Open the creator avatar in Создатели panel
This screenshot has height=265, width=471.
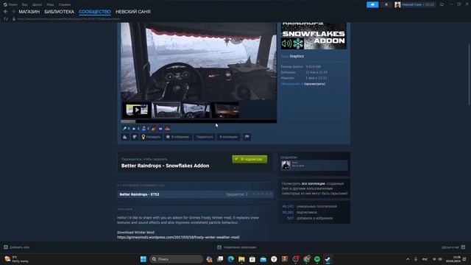pyautogui.click(x=286, y=165)
